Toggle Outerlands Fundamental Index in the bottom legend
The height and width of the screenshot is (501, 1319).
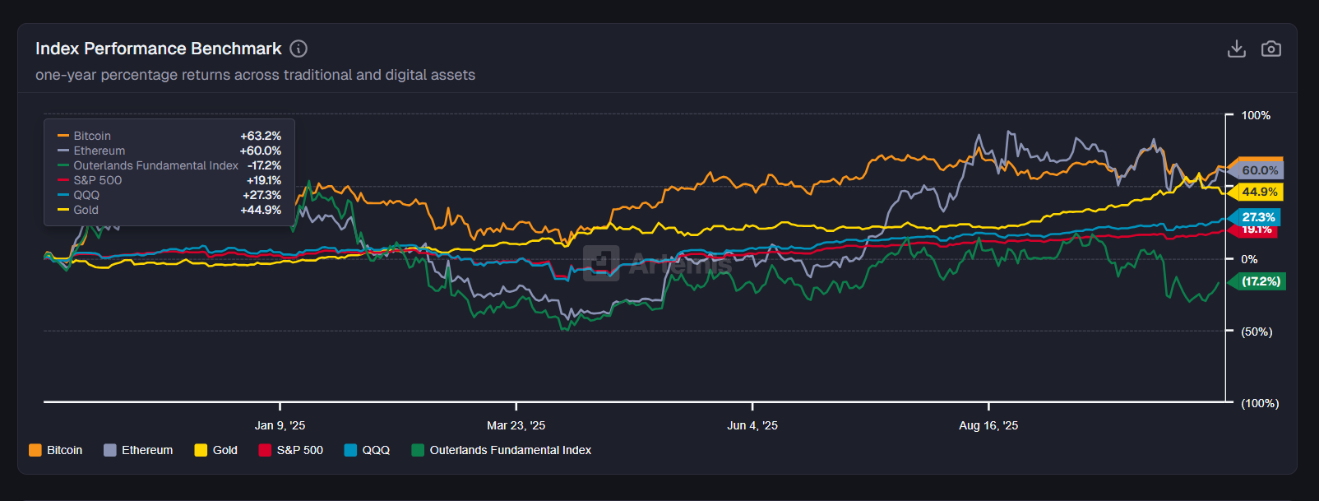pyautogui.click(x=502, y=450)
